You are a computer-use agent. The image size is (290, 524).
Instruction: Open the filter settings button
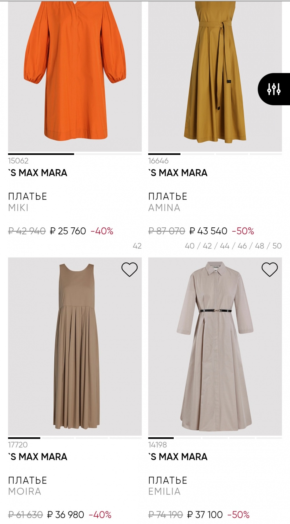(x=274, y=89)
